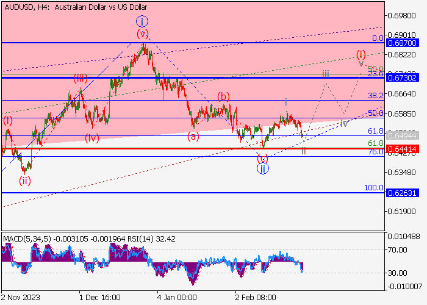Click the Fibonacci 0.0 level label
Screen dimensions: 427x305
(378, 38)
